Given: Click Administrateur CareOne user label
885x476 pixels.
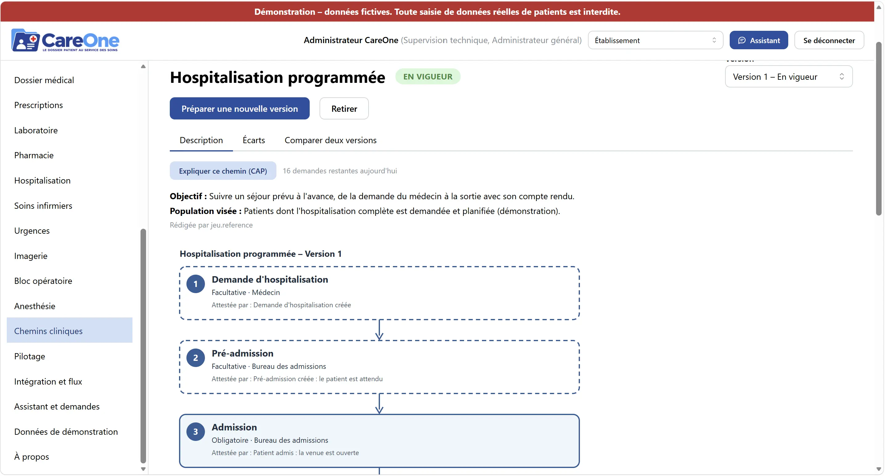Looking at the screenshot, I should [350, 41].
